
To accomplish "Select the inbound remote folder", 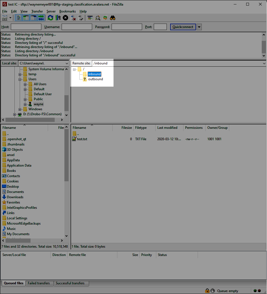I will pyautogui.click(x=94, y=74).
